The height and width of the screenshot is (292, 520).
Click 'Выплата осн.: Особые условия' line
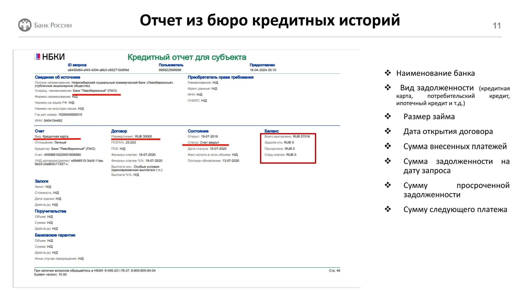[x=135, y=167]
